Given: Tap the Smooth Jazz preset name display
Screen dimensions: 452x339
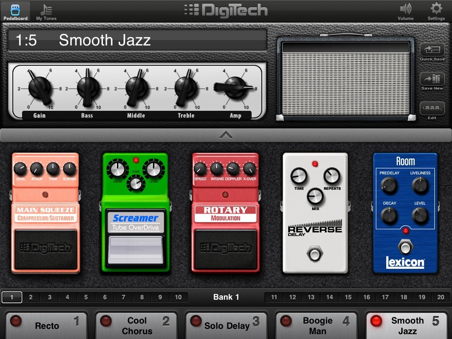Looking at the screenshot, I should pyautogui.click(x=137, y=40).
